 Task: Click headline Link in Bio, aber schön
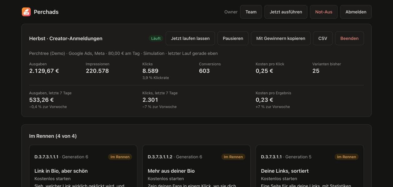tap(61, 171)
